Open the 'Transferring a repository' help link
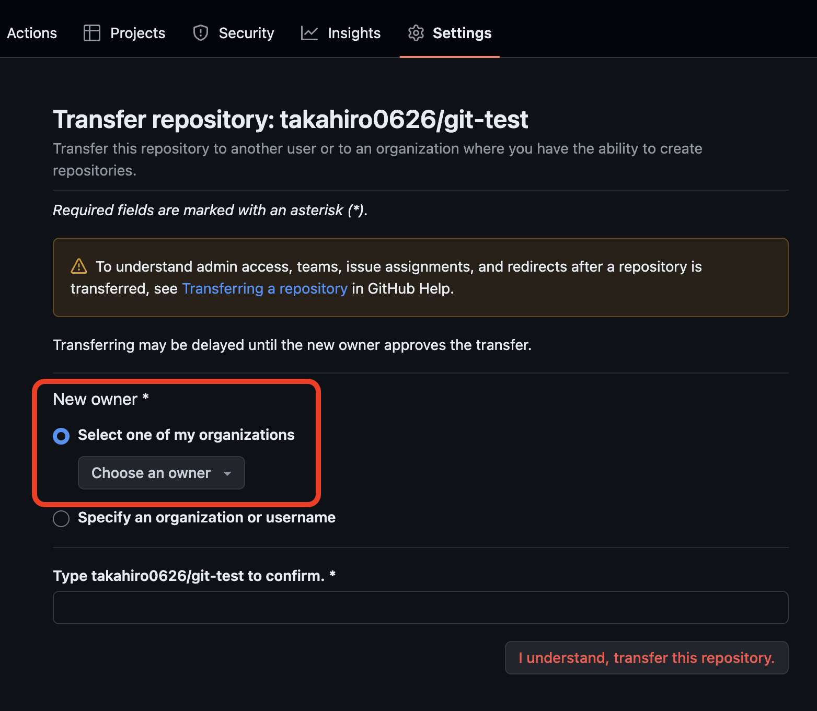The image size is (817, 711). coord(264,288)
